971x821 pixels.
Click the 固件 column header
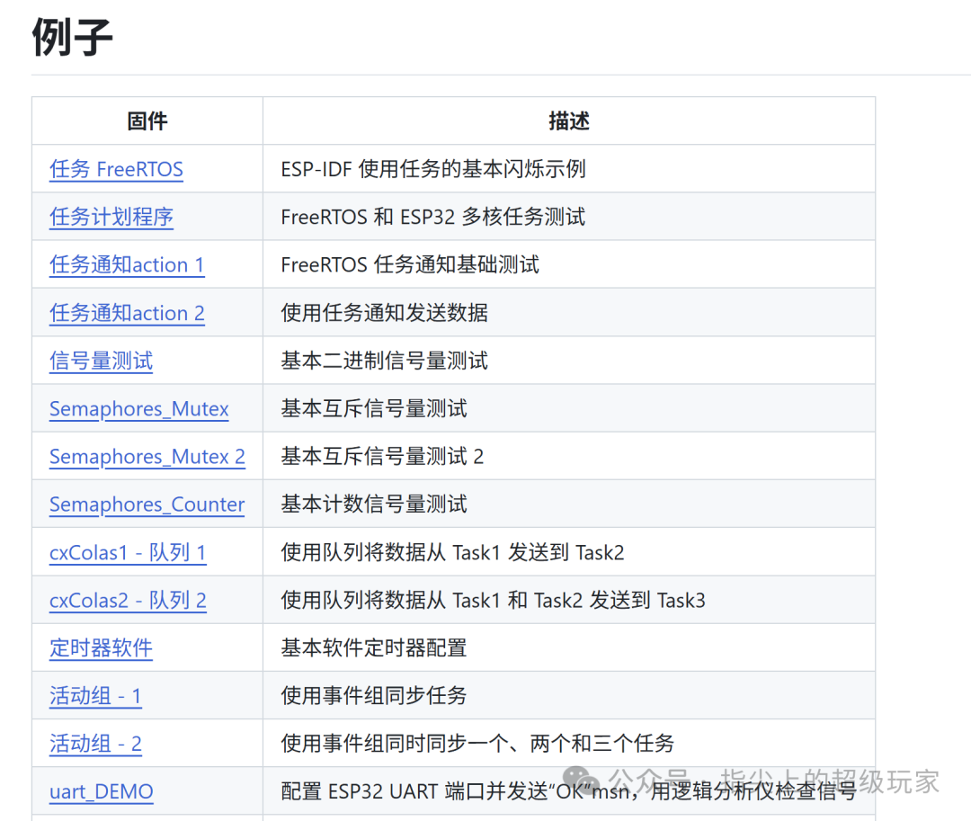tap(147, 120)
